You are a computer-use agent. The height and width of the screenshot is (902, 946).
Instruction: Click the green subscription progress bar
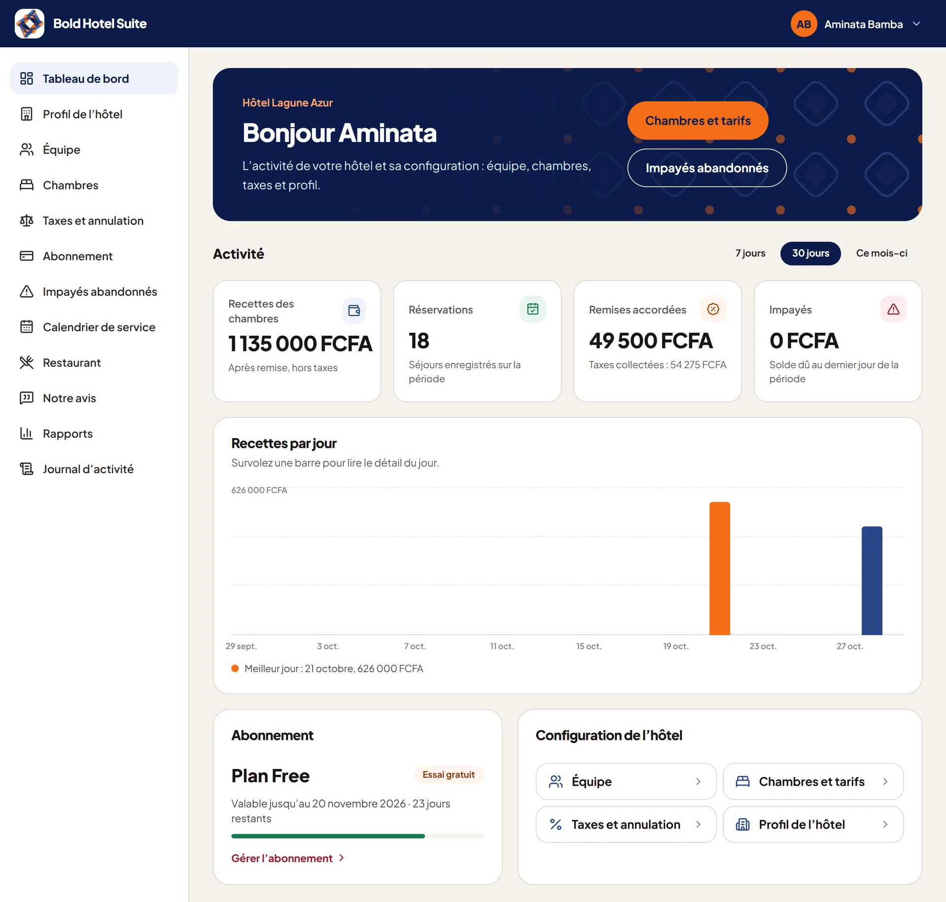tap(328, 836)
